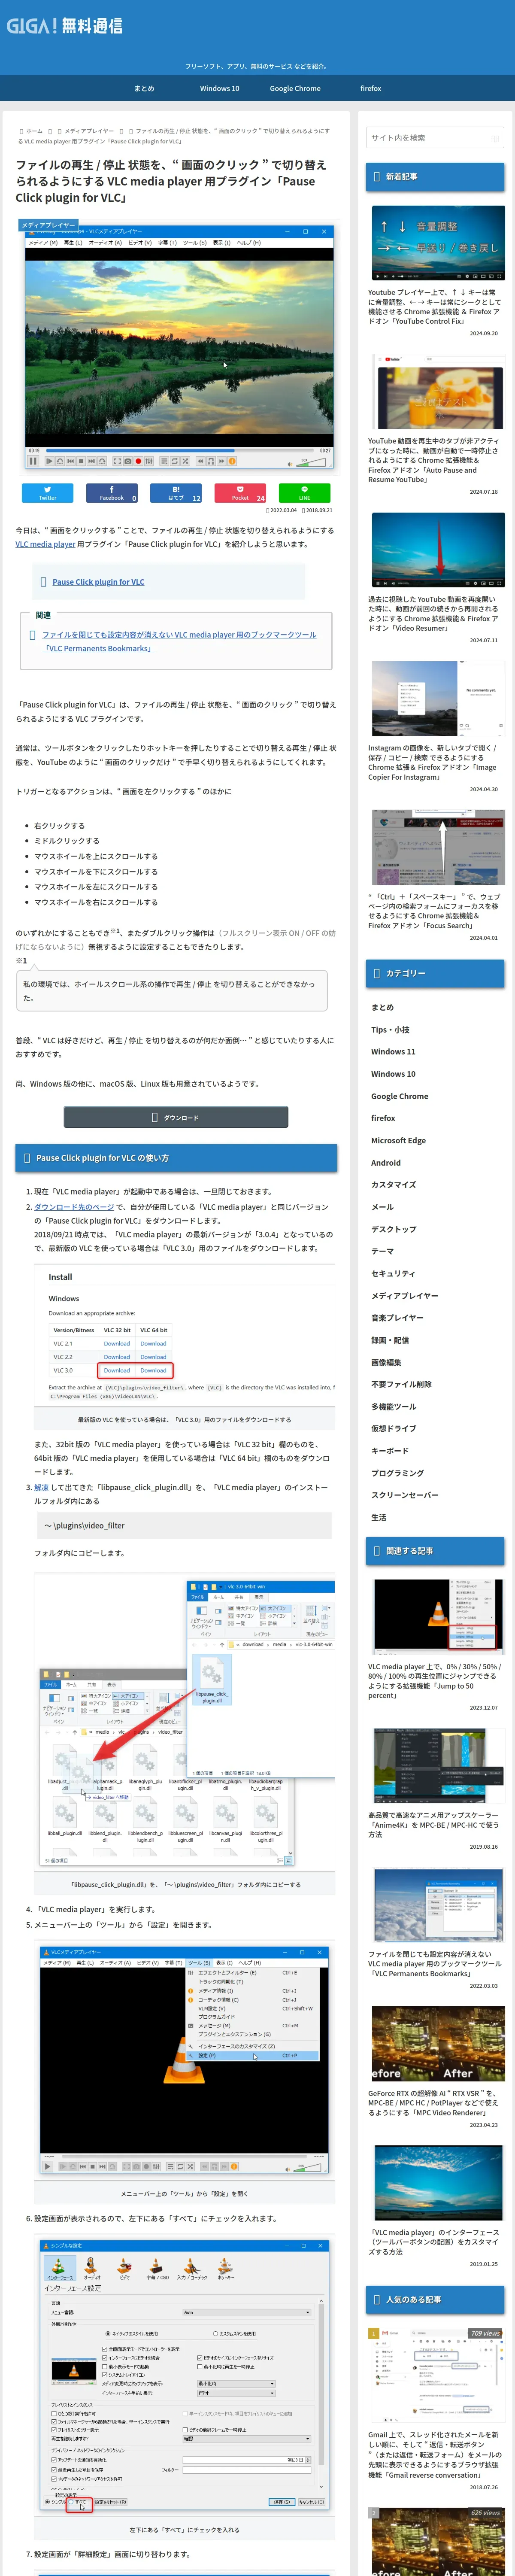Select the 画像編集 category
Screen dimensions: 515x2576
[386, 1362]
